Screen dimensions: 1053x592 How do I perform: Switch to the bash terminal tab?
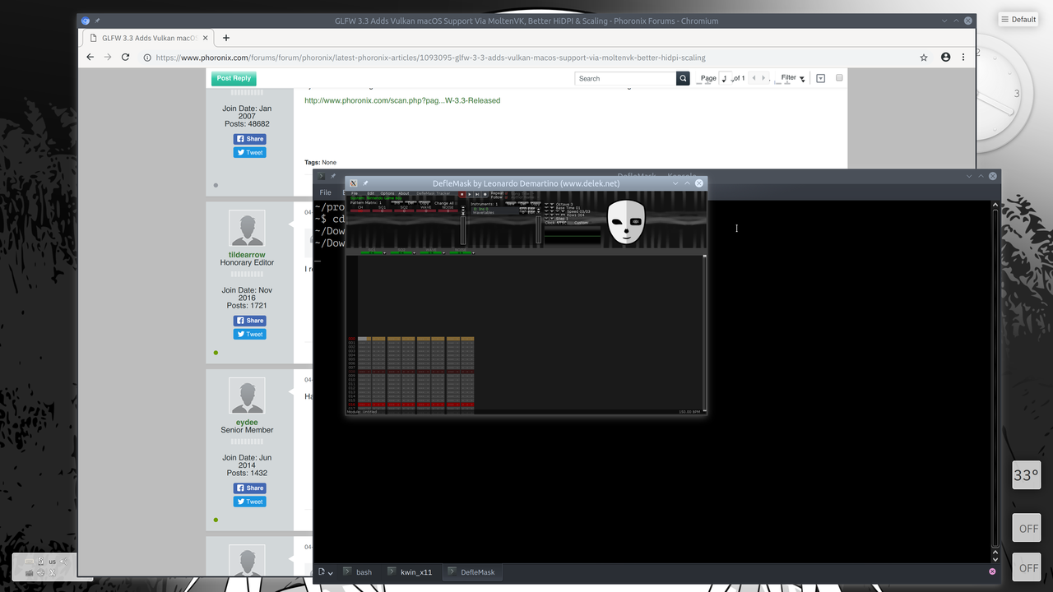[359, 572]
